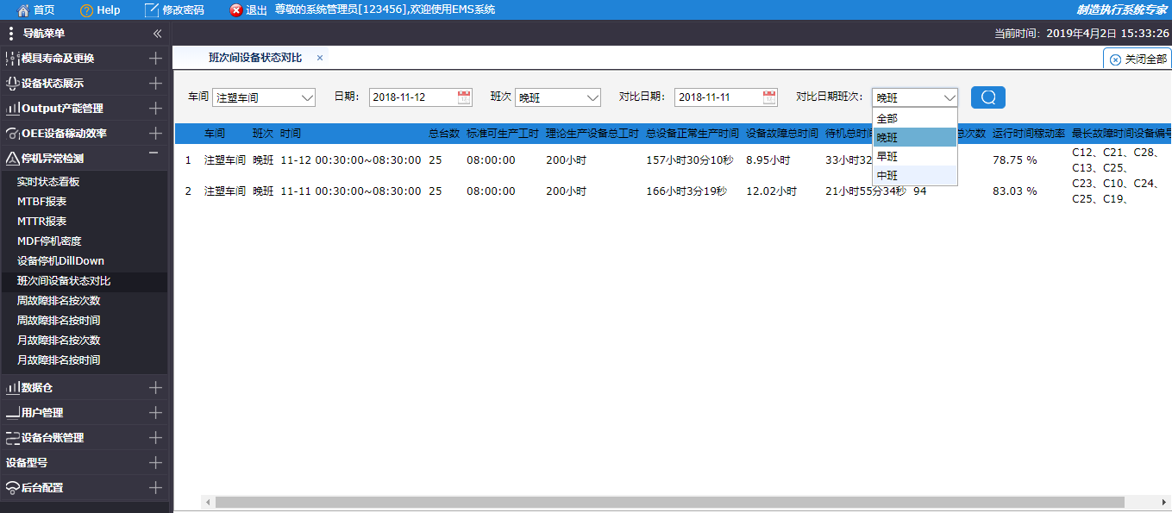Click the 运行时间稼动率 column header
This screenshot has width=1172, height=513.
click(1029, 134)
